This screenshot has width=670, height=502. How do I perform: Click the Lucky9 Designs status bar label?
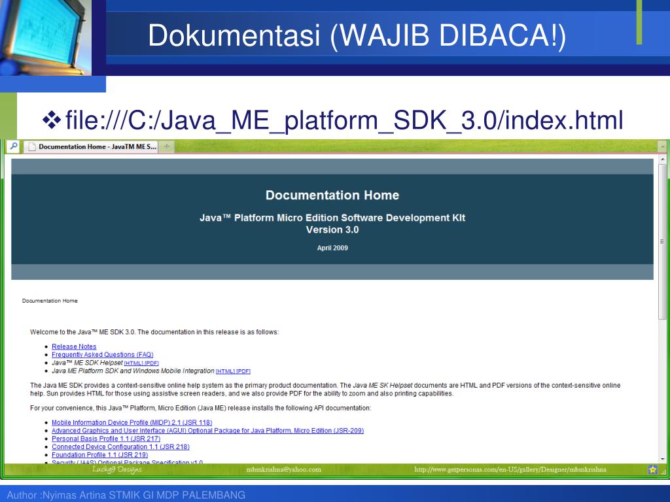(x=117, y=469)
